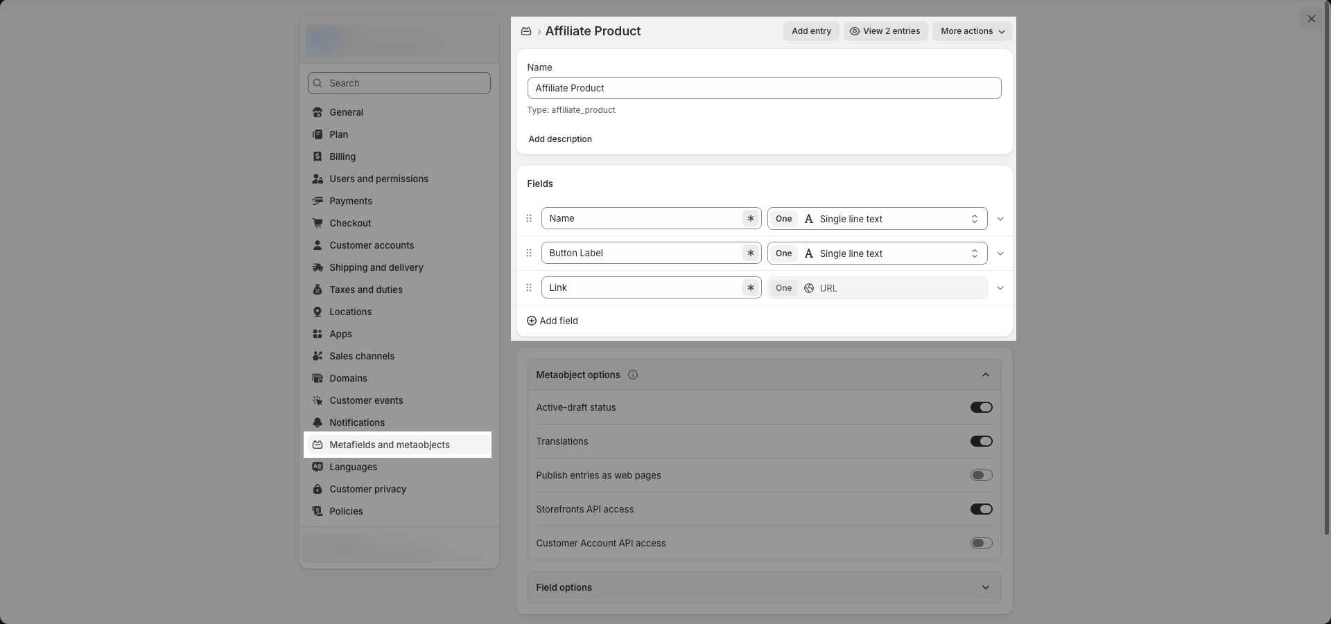Turn on Customer Account API access
The image size is (1331, 624).
coord(981,543)
